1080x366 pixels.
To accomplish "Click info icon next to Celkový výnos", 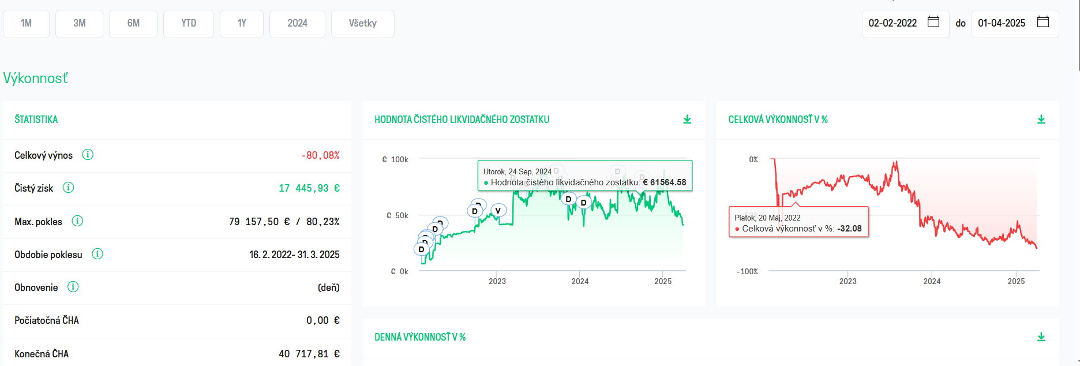I will pyautogui.click(x=88, y=155).
